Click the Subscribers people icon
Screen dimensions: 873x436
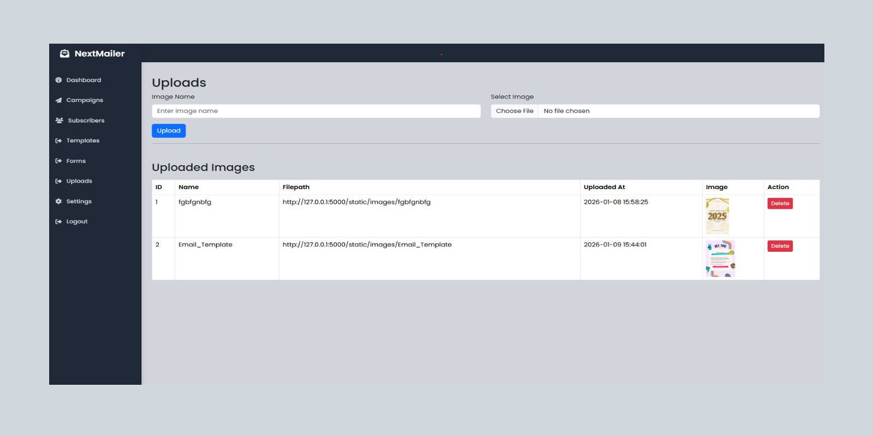coord(59,120)
